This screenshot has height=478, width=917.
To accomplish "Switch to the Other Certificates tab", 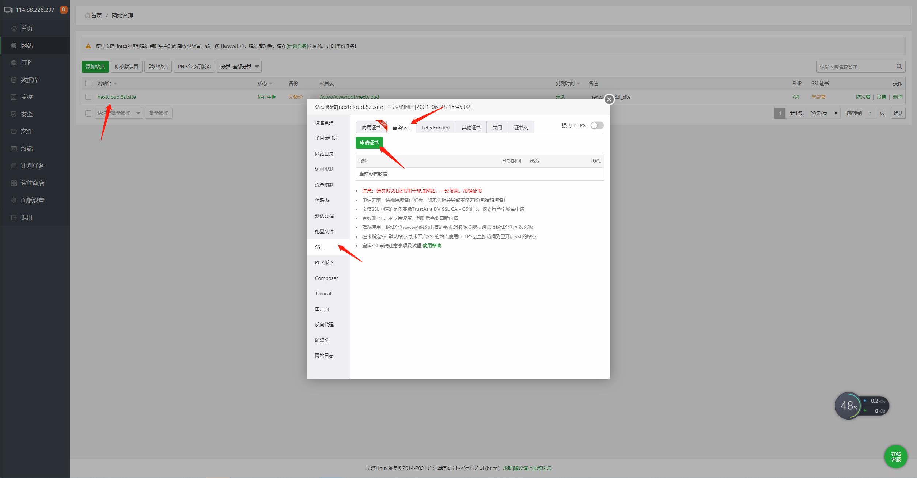I will point(471,127).
